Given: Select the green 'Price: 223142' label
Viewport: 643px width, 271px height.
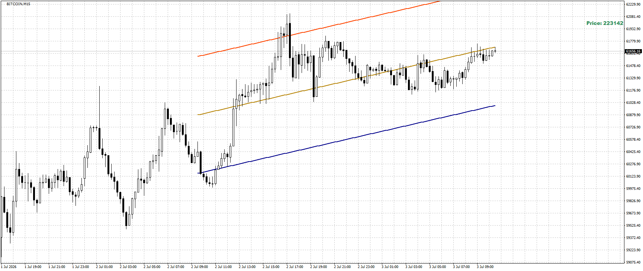Looking at the screenshot, I should (x=605, y=23).
